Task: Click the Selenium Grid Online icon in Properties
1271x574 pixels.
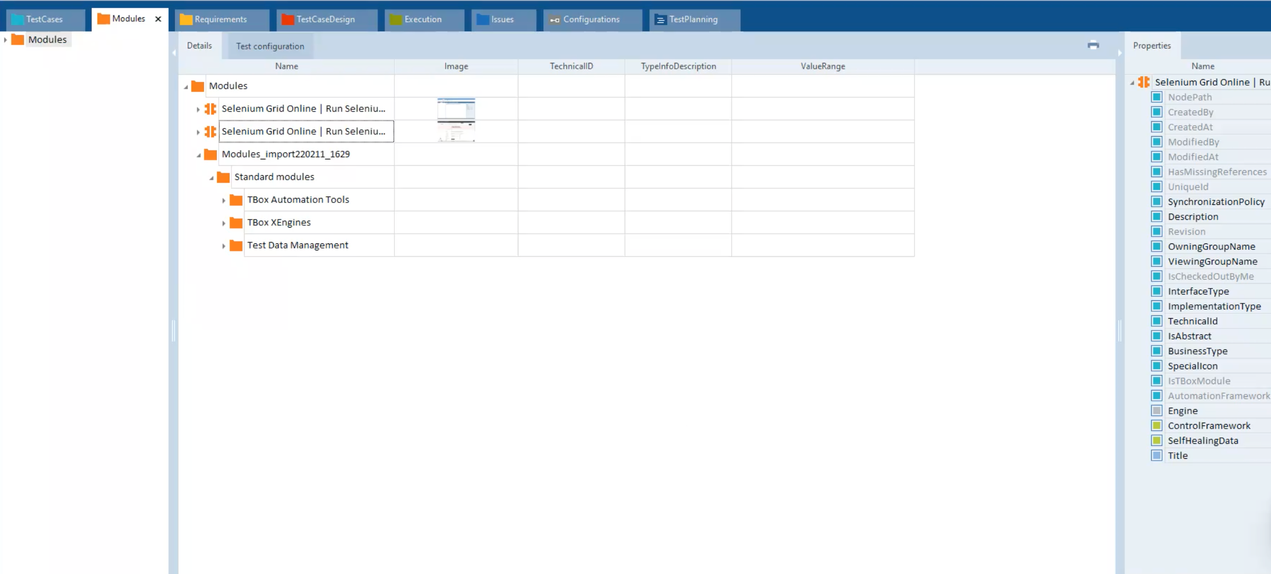Action: [x=1143, y=82]
